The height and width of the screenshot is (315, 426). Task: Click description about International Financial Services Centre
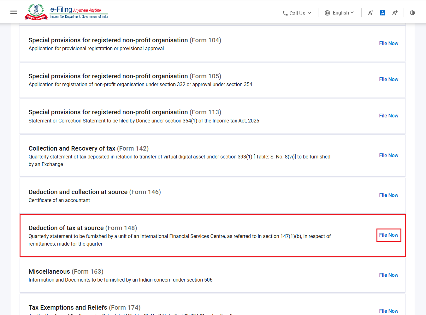point(180,240)
